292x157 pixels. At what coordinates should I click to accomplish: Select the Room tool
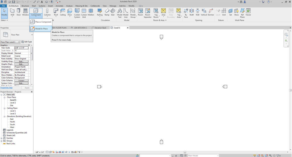pyautogui.click(x=140, y=12)
